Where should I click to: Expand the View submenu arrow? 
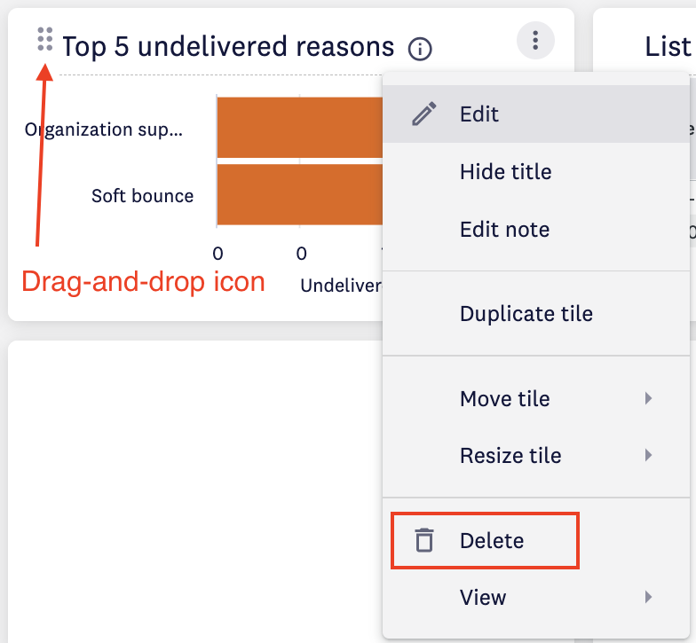649,597
